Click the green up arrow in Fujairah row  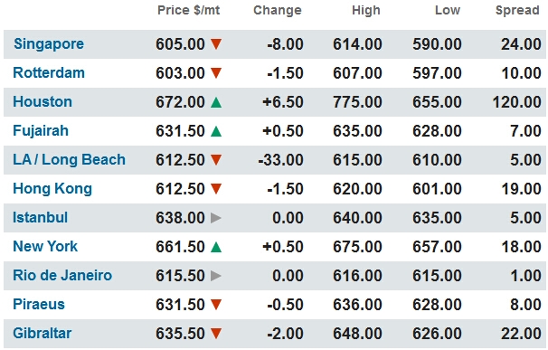(x=216, y=131)
